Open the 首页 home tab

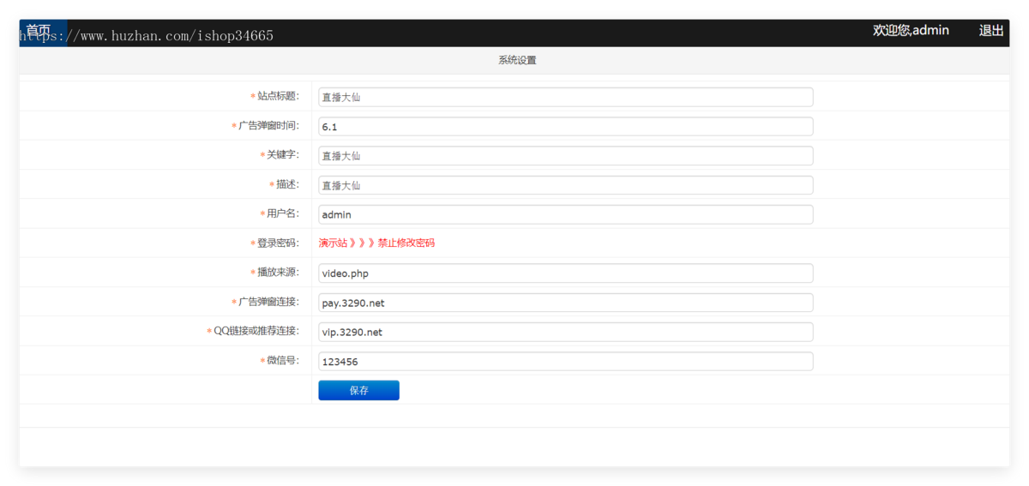pos(43,33)
